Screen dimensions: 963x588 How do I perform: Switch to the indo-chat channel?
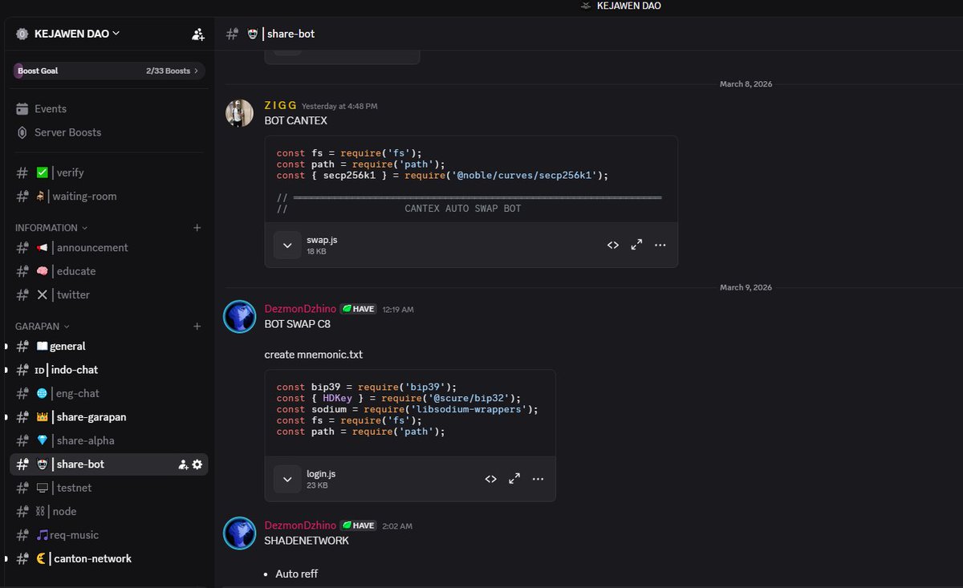click(x=108, y=370)
